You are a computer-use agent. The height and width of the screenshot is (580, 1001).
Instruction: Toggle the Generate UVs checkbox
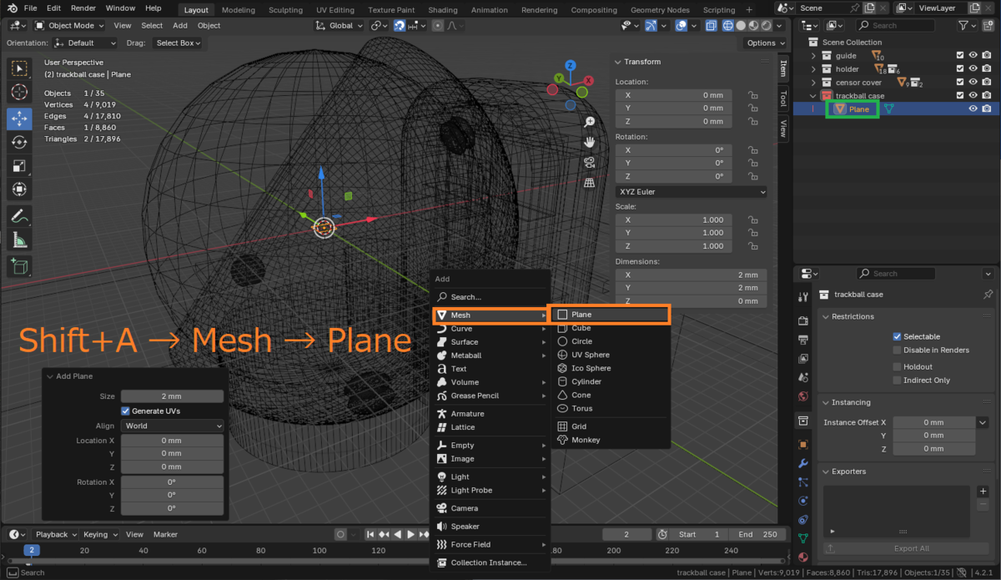(126, 411)
